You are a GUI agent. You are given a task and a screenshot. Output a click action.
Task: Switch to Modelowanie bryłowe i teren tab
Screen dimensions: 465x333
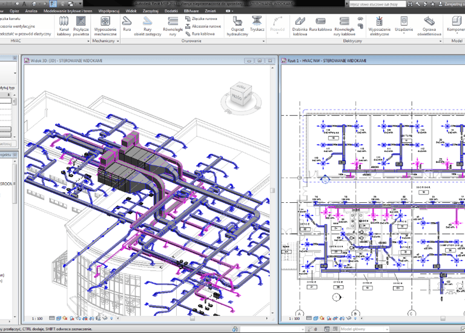pos(68,11)
